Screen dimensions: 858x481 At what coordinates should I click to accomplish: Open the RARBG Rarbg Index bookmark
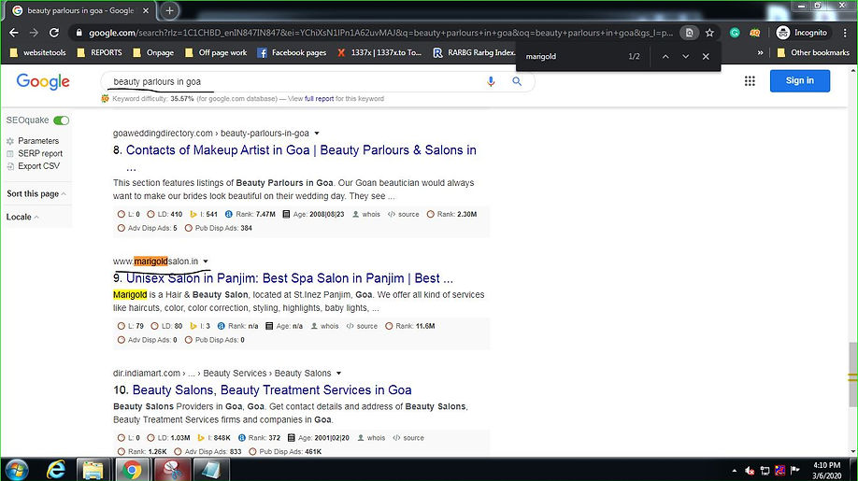click(474, 53)
